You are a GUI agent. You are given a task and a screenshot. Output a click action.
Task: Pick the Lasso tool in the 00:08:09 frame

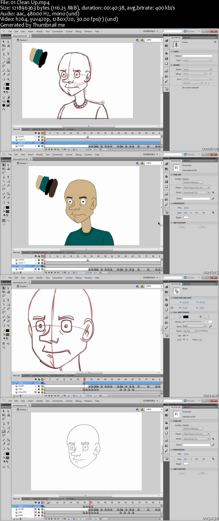coord(4,50)
